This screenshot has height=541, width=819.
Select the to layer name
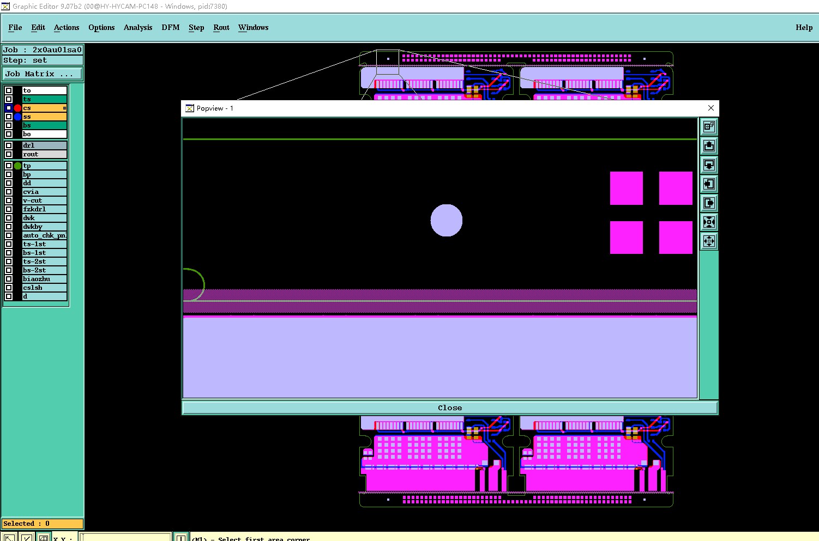click(x=44, y=90)
